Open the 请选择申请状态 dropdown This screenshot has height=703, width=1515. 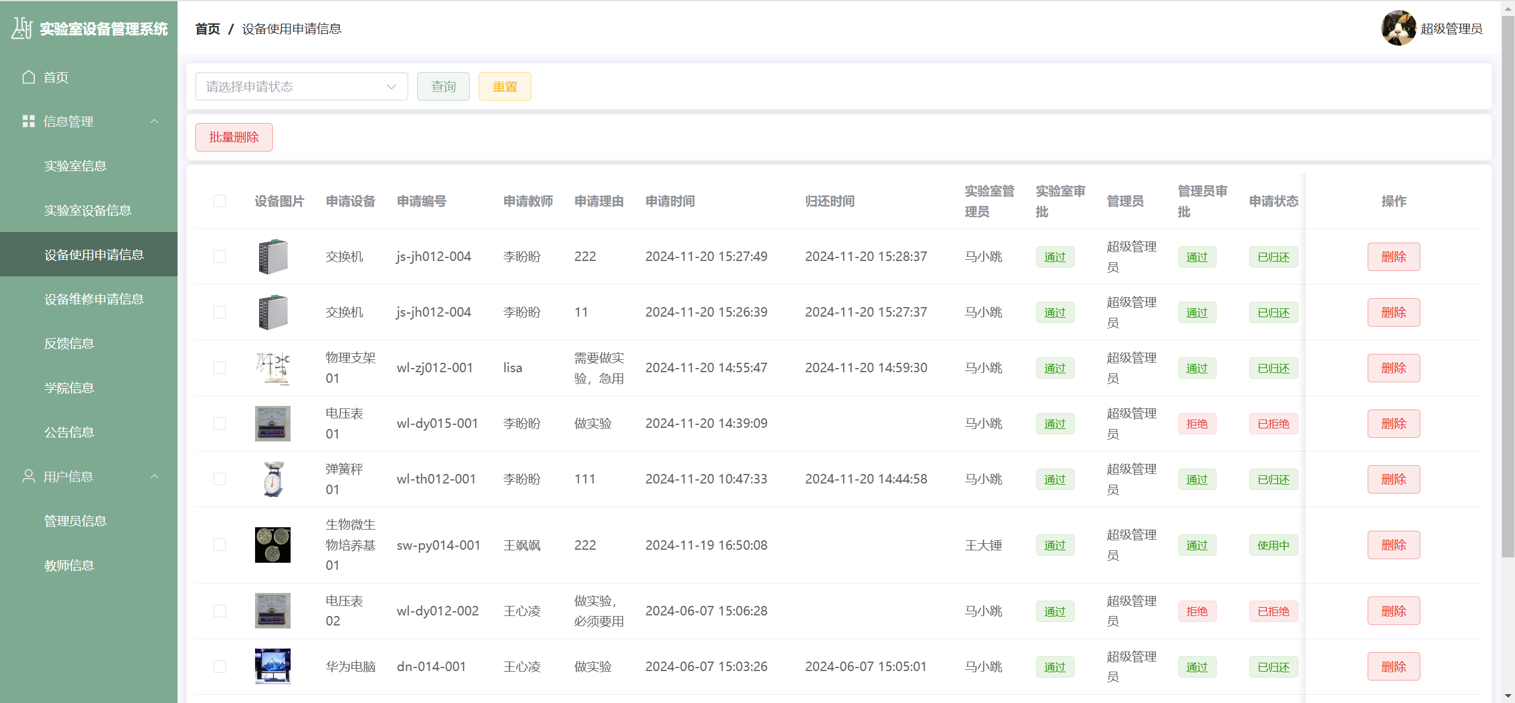[x=301, y=86]
